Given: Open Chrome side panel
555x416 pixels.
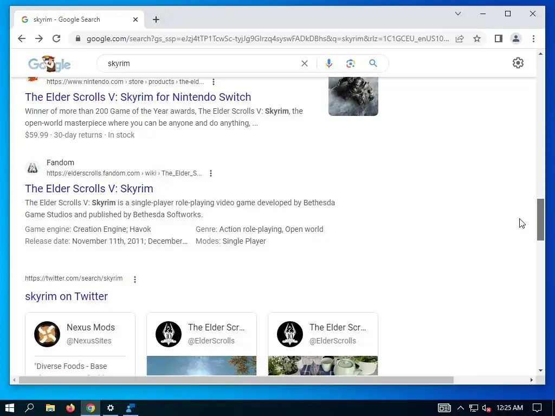Looking at the screenshot, I should tap(499, 38).
